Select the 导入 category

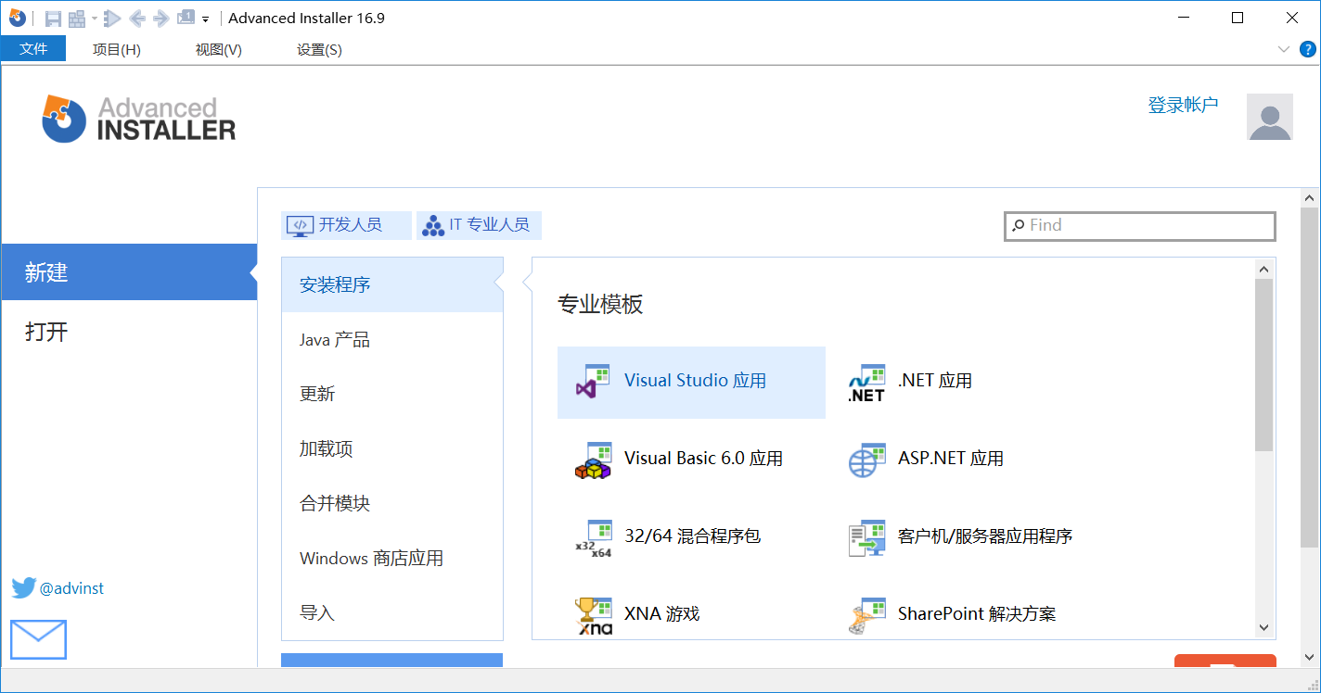pyautogui.click(x=392, y=612)
